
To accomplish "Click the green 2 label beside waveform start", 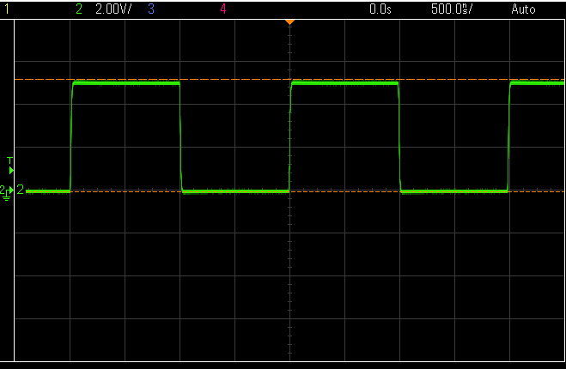I will [x=21, y=191].
